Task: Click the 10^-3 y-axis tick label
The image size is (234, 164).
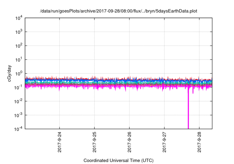Action: [x=18, y=115]
